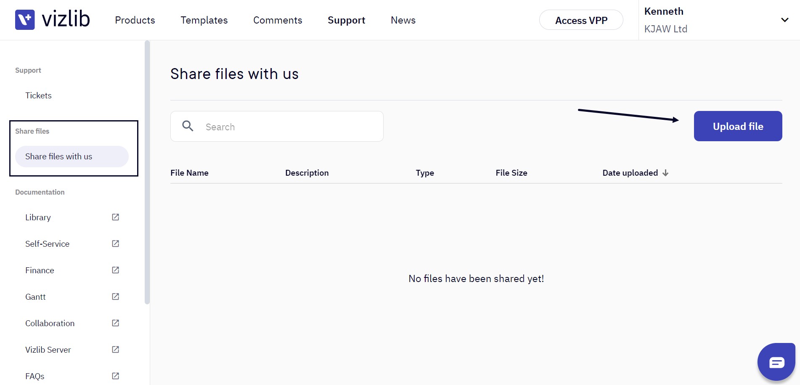Open the FAQs documentation link

pyautogui.click(x=34, y=376)
